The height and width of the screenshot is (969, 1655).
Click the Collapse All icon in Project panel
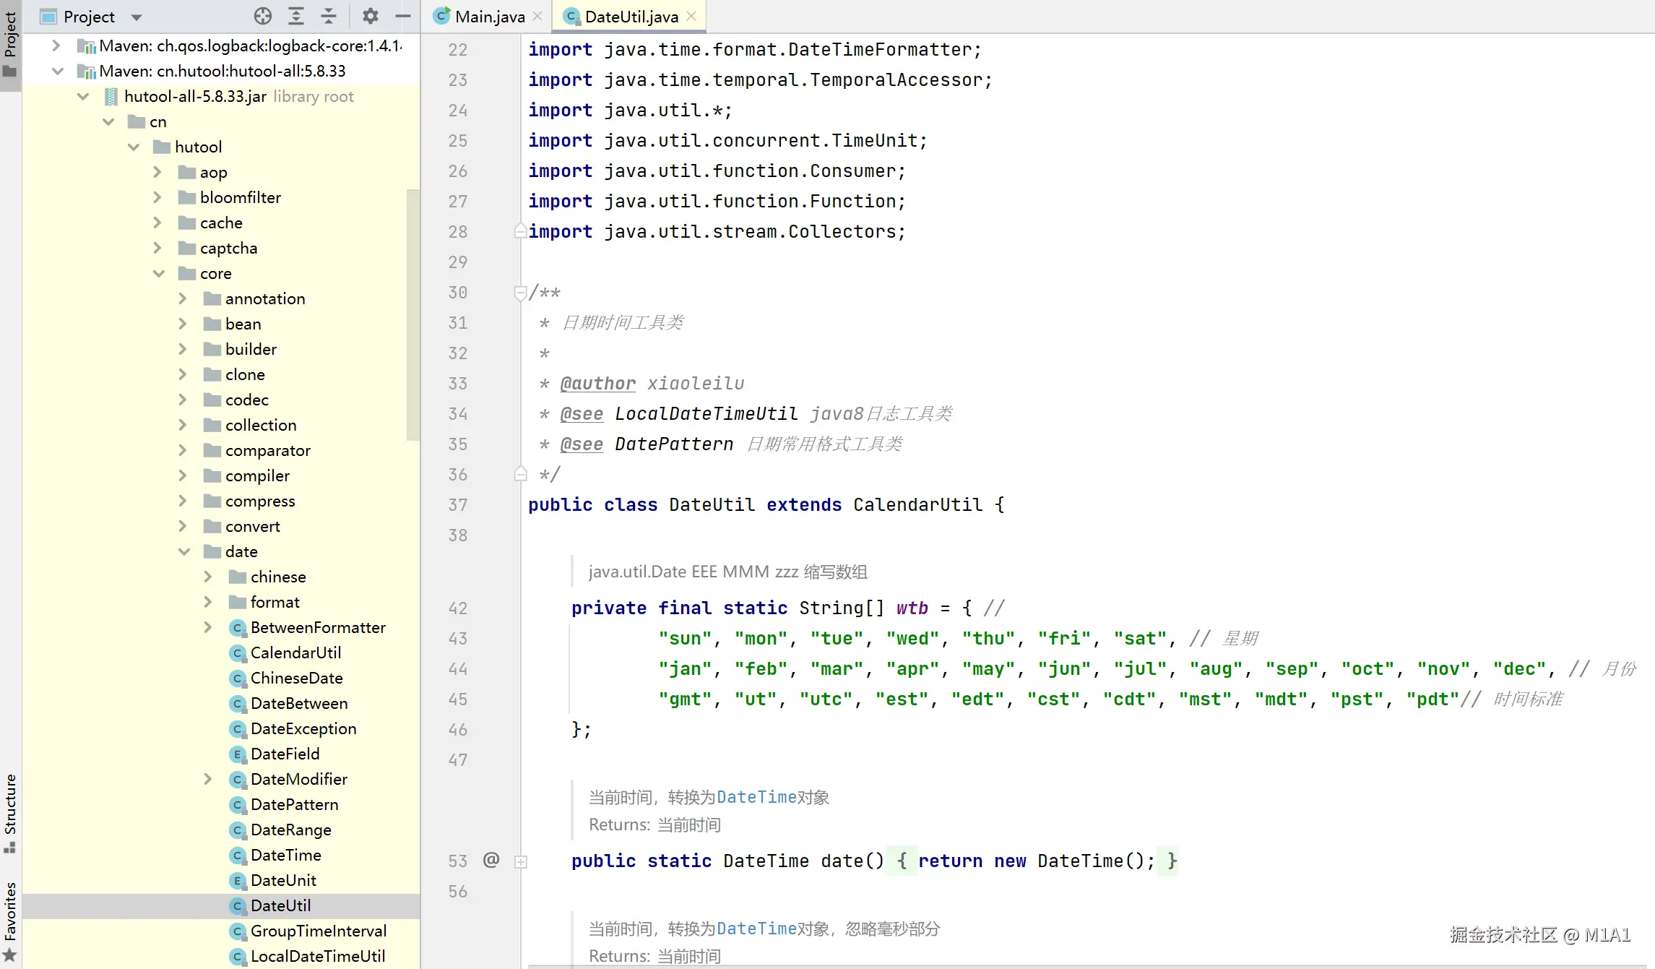(x=329, y=16)
